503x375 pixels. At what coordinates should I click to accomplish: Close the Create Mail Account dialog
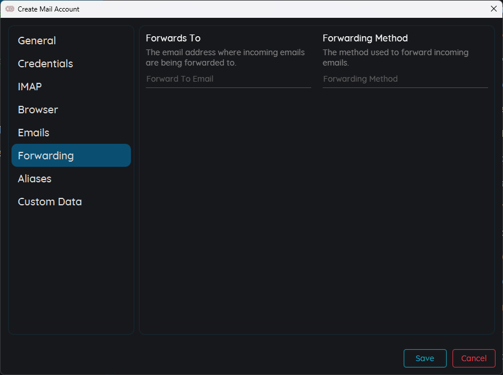(494, 9)
